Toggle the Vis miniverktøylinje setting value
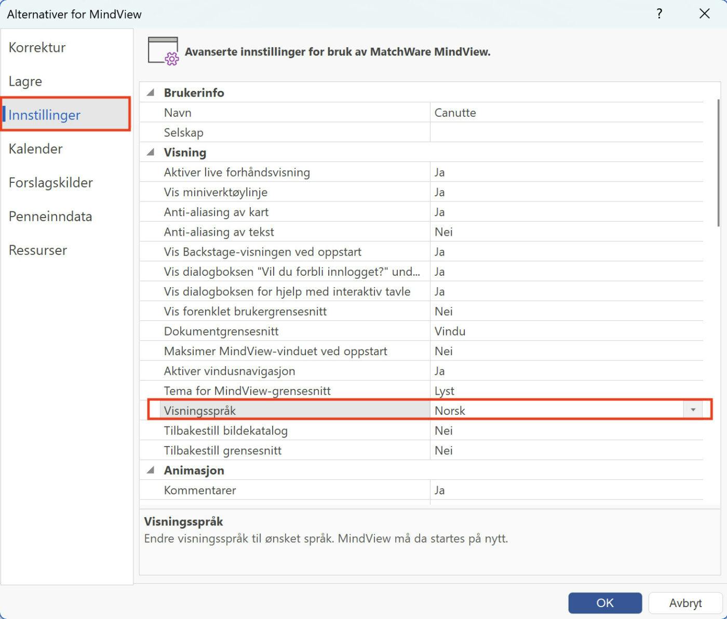The height and width of the screenshot is (619, 727). tap(566, 192)
